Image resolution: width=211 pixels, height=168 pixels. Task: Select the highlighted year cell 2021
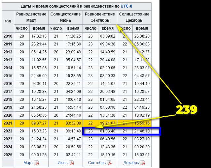[x=8, y=123]
